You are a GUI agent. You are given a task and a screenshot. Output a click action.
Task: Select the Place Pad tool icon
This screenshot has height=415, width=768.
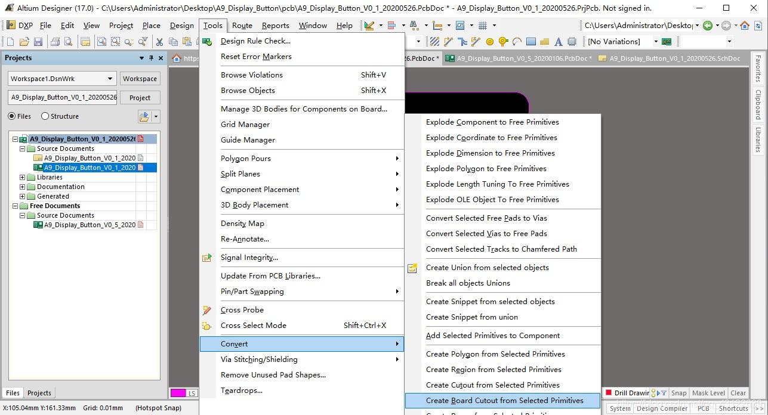pos(489,42)
